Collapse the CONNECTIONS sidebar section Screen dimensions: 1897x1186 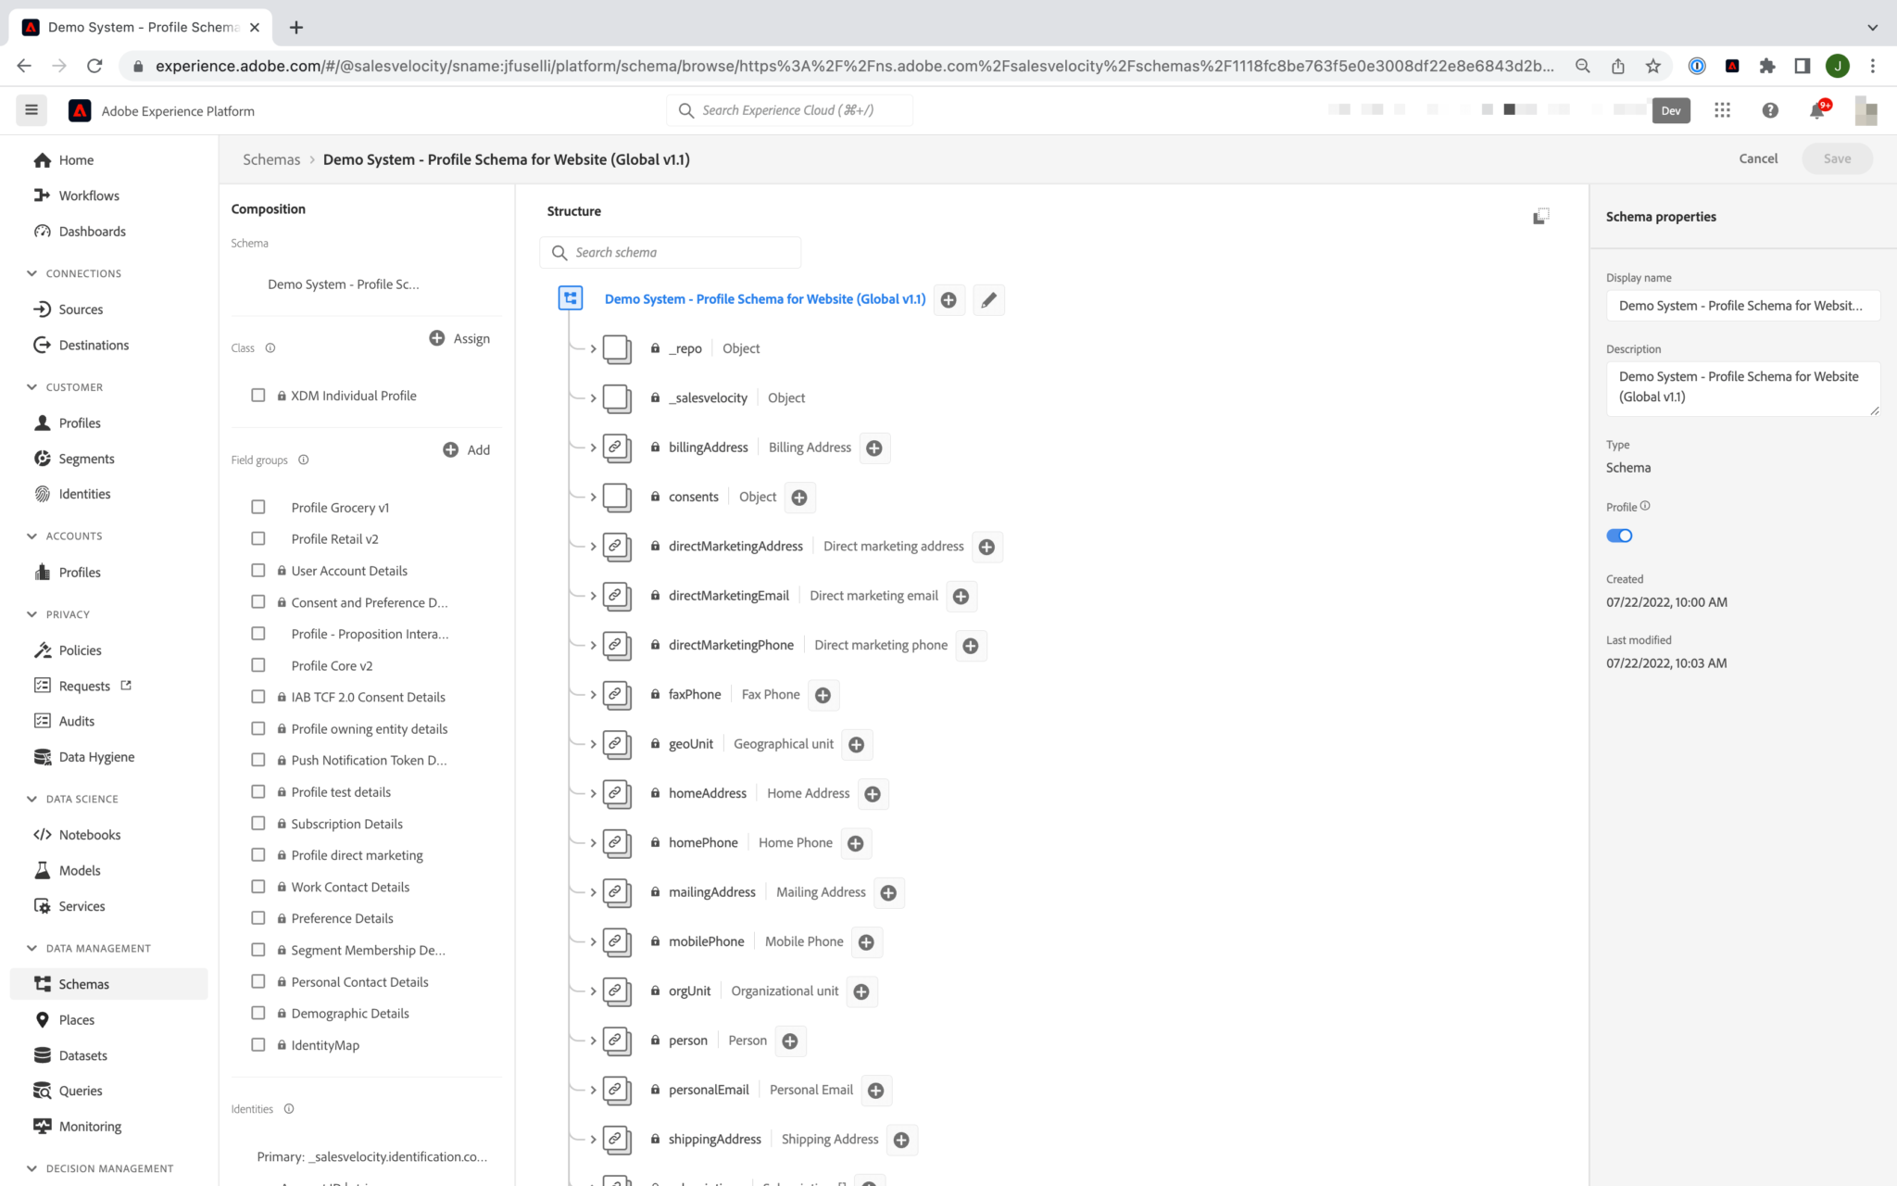pyautogui.click(x=33, y=272)
